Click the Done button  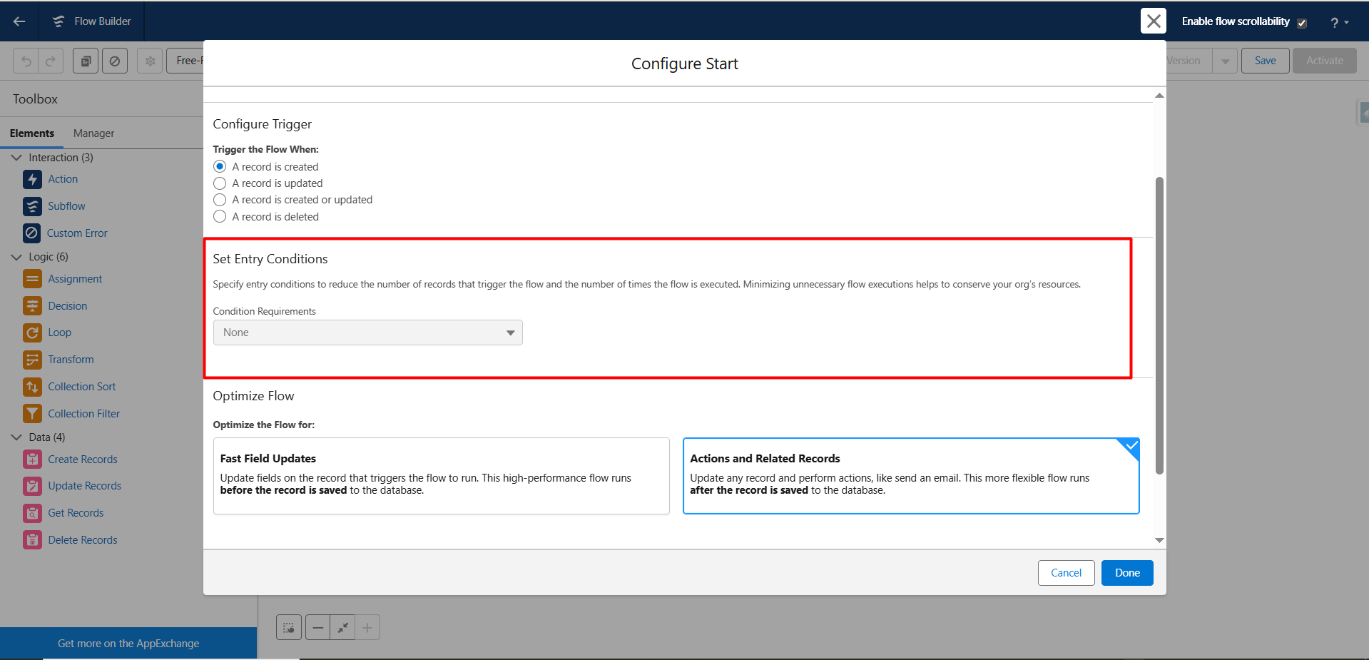[1127, 573]
